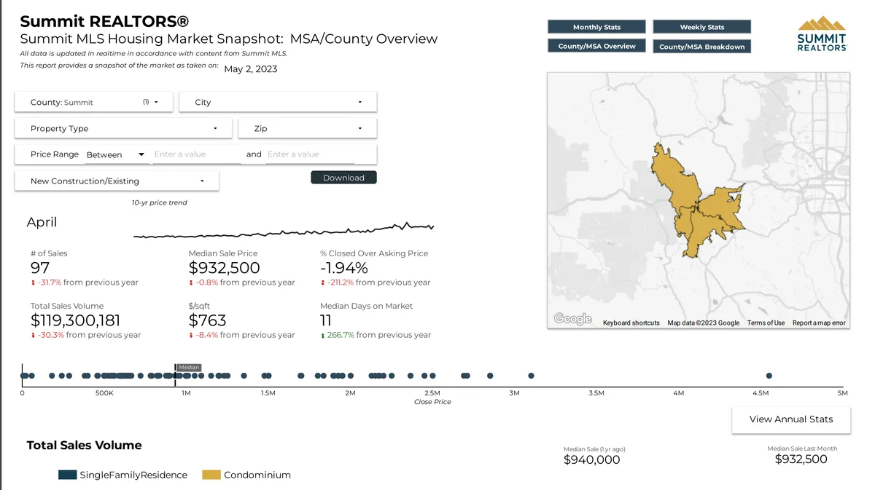Click View Annual Stats button

tap(791, 419)
